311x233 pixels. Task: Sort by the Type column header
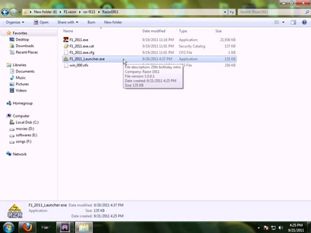[x=183, y=31]
